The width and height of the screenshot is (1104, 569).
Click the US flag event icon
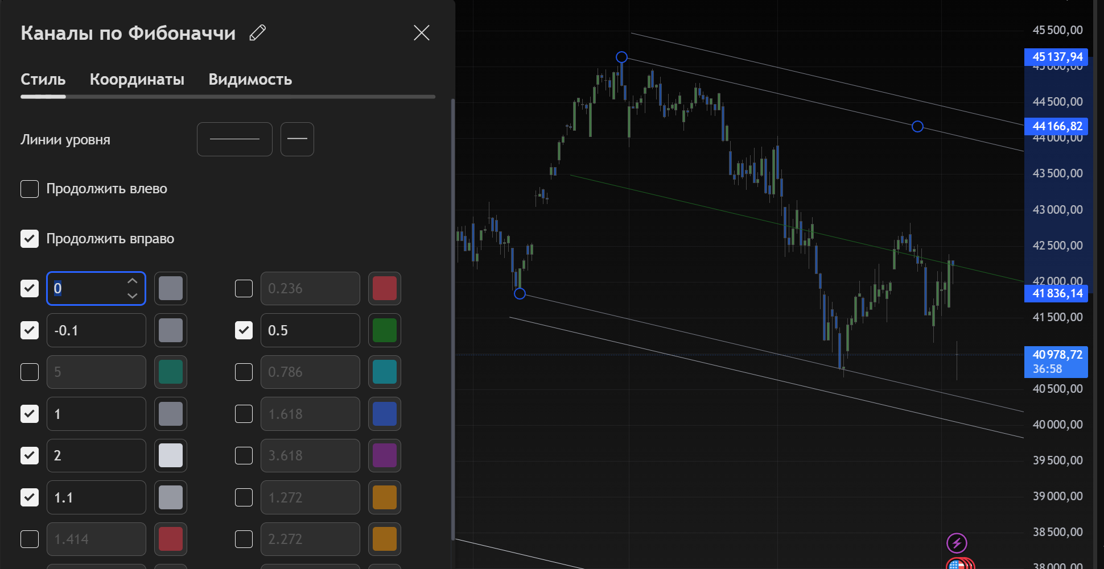(x=957, y=564)
